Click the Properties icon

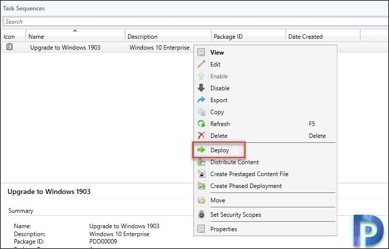(x=201, y=229)
